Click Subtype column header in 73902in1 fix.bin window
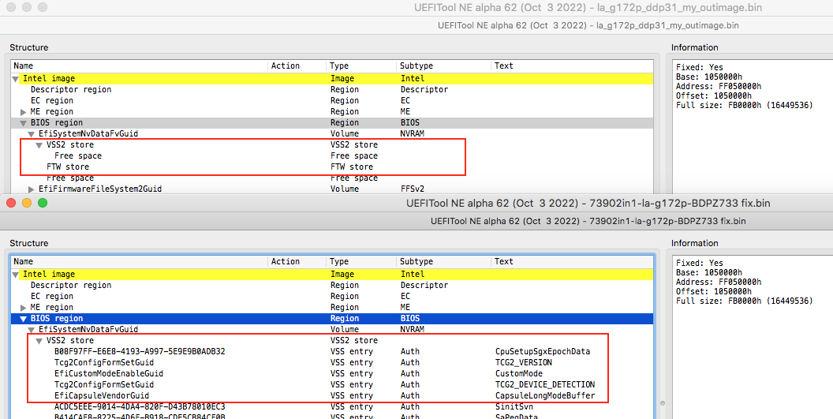Screen dimensions: 833x419 (444, 262)
